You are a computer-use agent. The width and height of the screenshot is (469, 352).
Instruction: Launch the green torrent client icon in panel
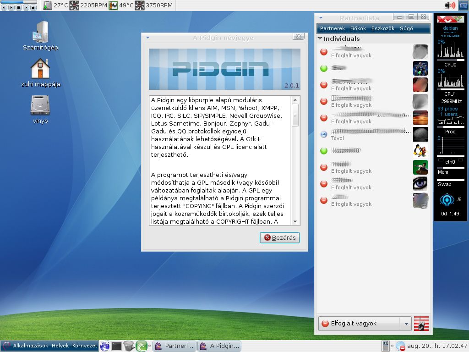(x=141, y=346)
